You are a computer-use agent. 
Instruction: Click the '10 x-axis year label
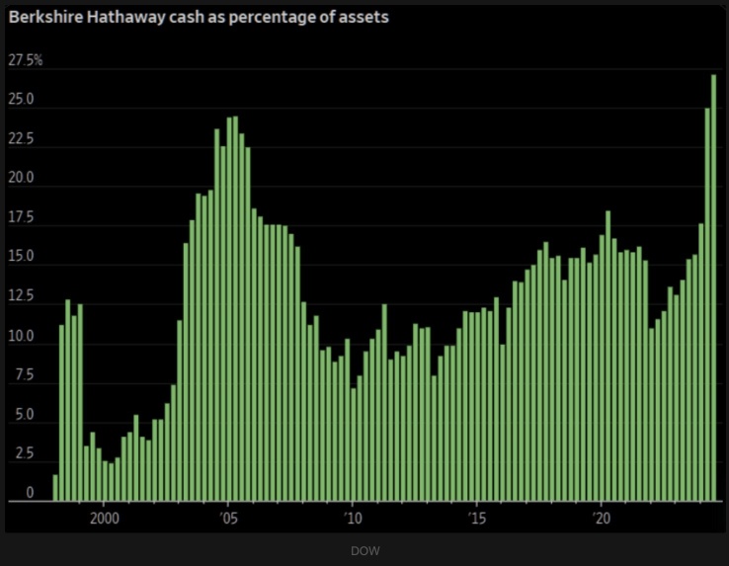pyautogui.click(x=352, y=517)
